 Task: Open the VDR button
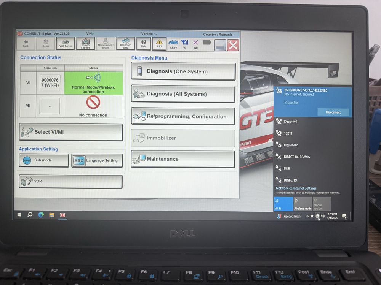[x=70, y=182]
